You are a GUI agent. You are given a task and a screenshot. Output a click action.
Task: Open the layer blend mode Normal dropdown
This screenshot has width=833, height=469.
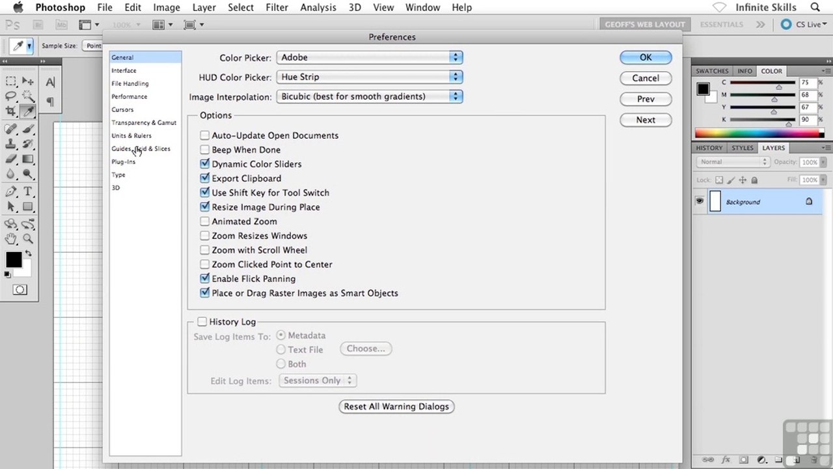click(733, 162)
